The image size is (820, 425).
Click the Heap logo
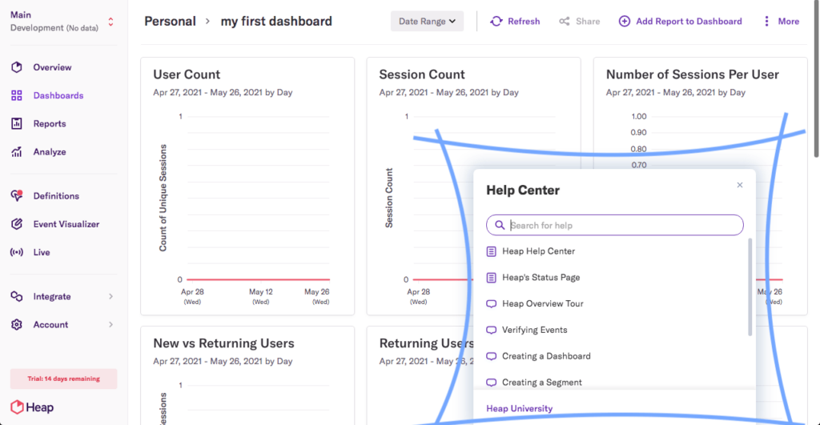click(x=32, y=407)
